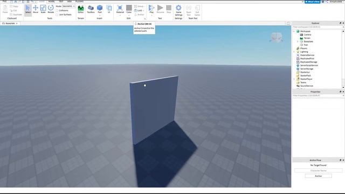Click the Character Name input field
The height and width of the screenshot is (194, 345).
[x=319, y=170]
